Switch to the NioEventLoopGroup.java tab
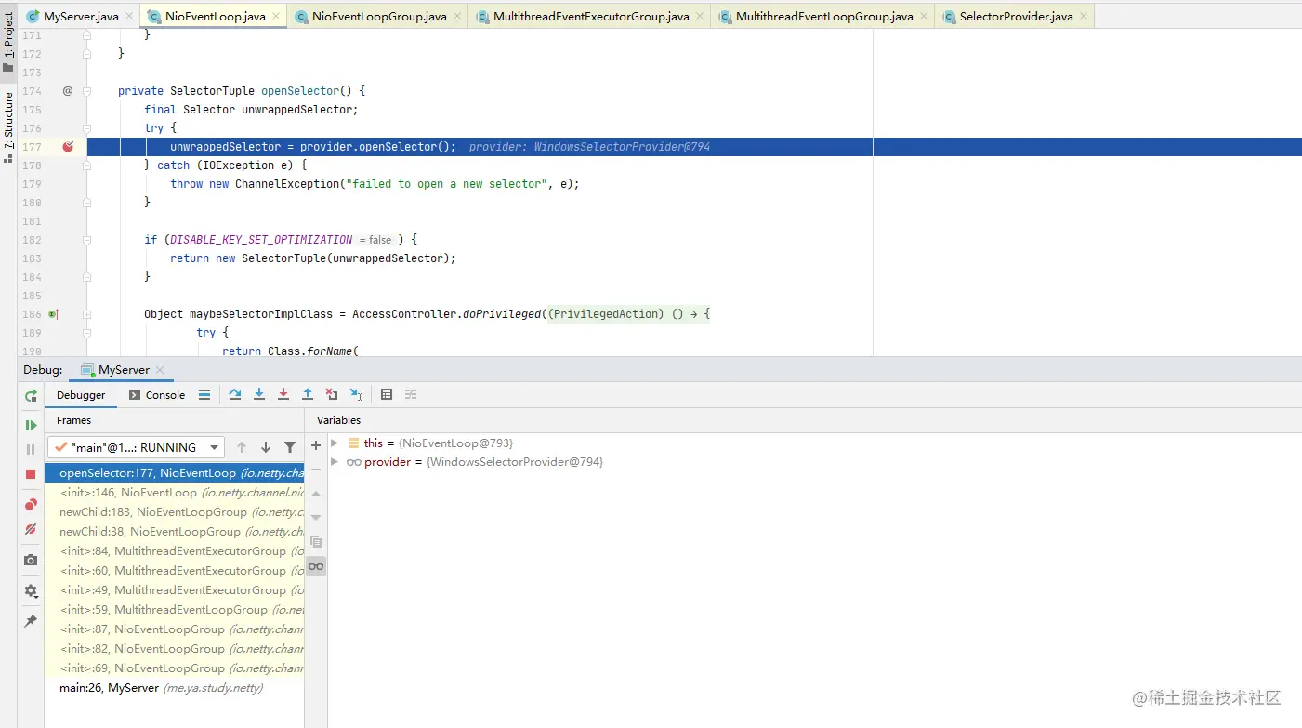Screen dimensions: 1302x728 point(379,17)
